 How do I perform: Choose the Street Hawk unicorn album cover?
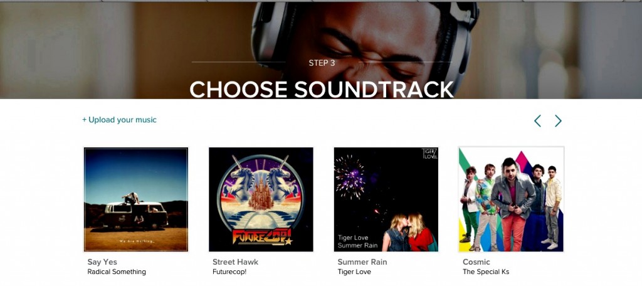261,199
